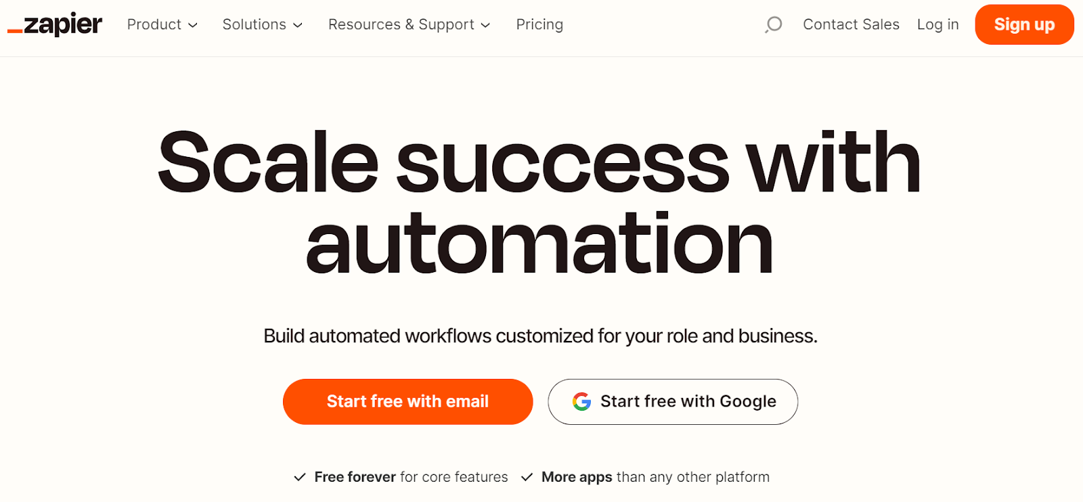
Task: Expand the Product menu chevron
Action: (193, 25)
